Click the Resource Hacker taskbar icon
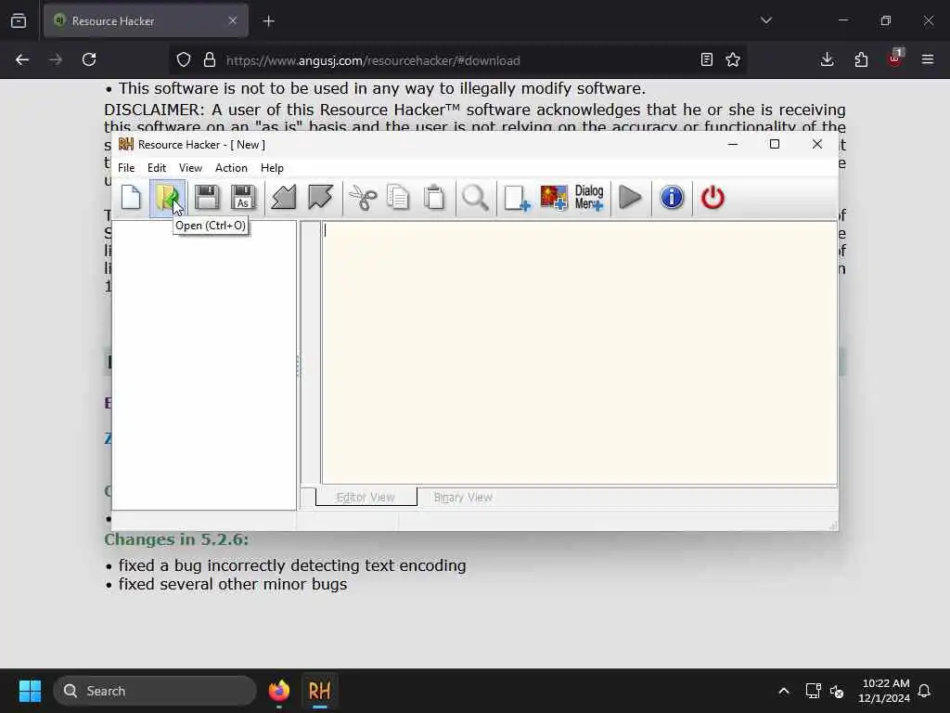The height and width of the screenshot is (713, 950). [319, 691]
